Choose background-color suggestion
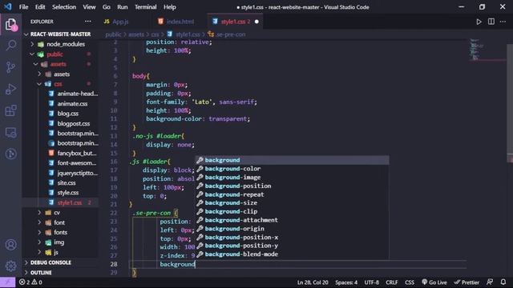The height and width of the screenshot is (288, 513). coord(292,169)
